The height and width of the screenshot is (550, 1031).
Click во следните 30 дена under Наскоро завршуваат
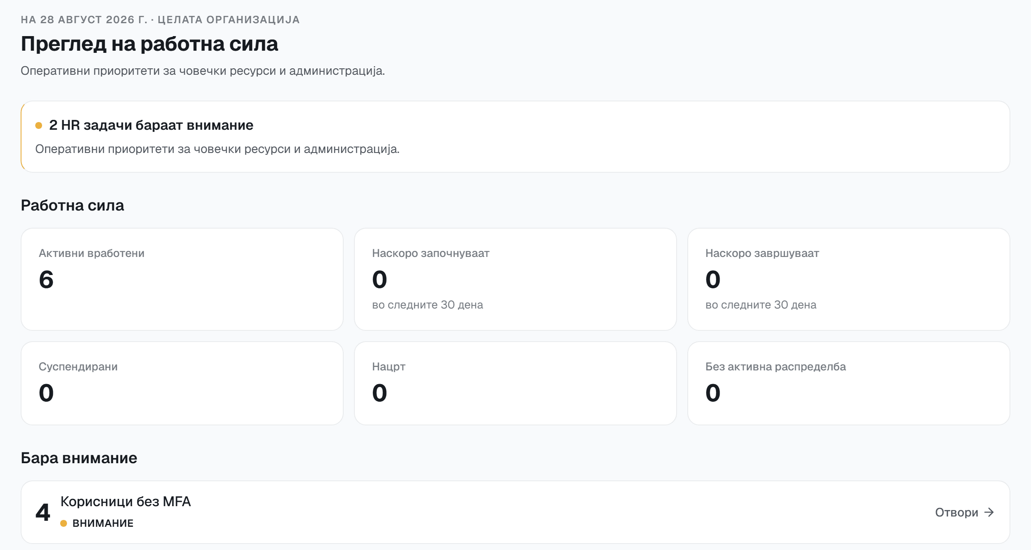coord(761,305)
